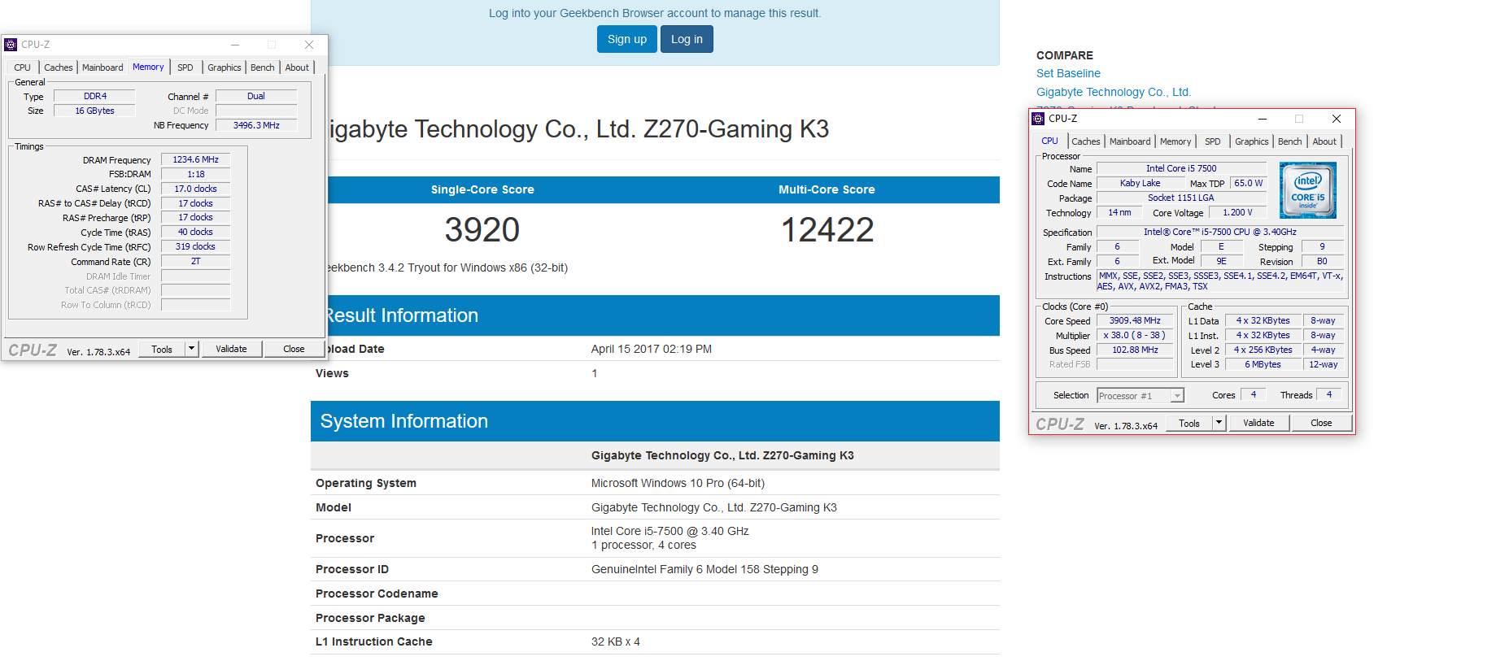Click the Core Speed 3909.48 MHz value

[1135, 320]
